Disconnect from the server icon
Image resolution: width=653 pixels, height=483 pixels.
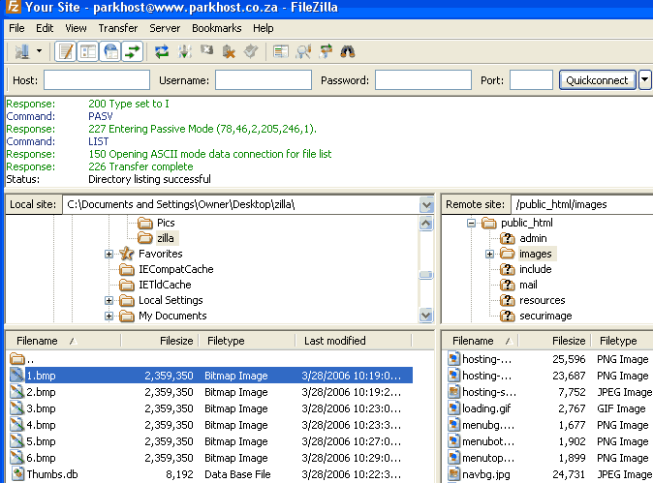pos(229,52)
